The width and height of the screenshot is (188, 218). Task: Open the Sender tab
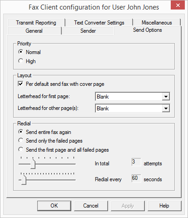click(88, 31)
